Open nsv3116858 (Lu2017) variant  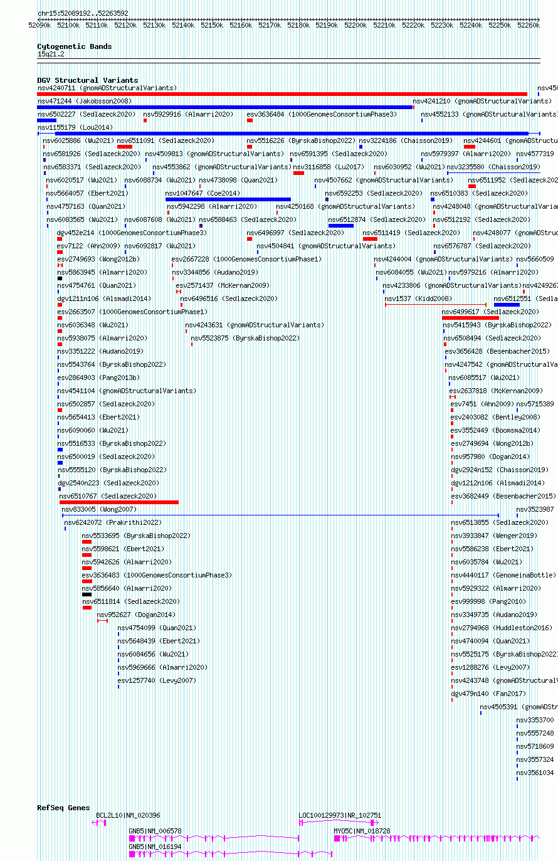tap(329, 167)
